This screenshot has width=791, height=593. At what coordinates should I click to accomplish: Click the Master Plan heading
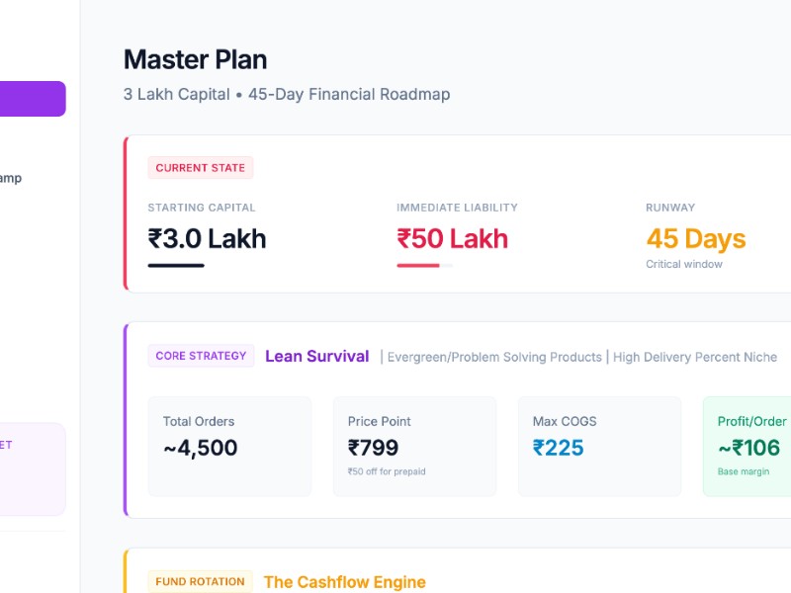(x=195, y=59)
